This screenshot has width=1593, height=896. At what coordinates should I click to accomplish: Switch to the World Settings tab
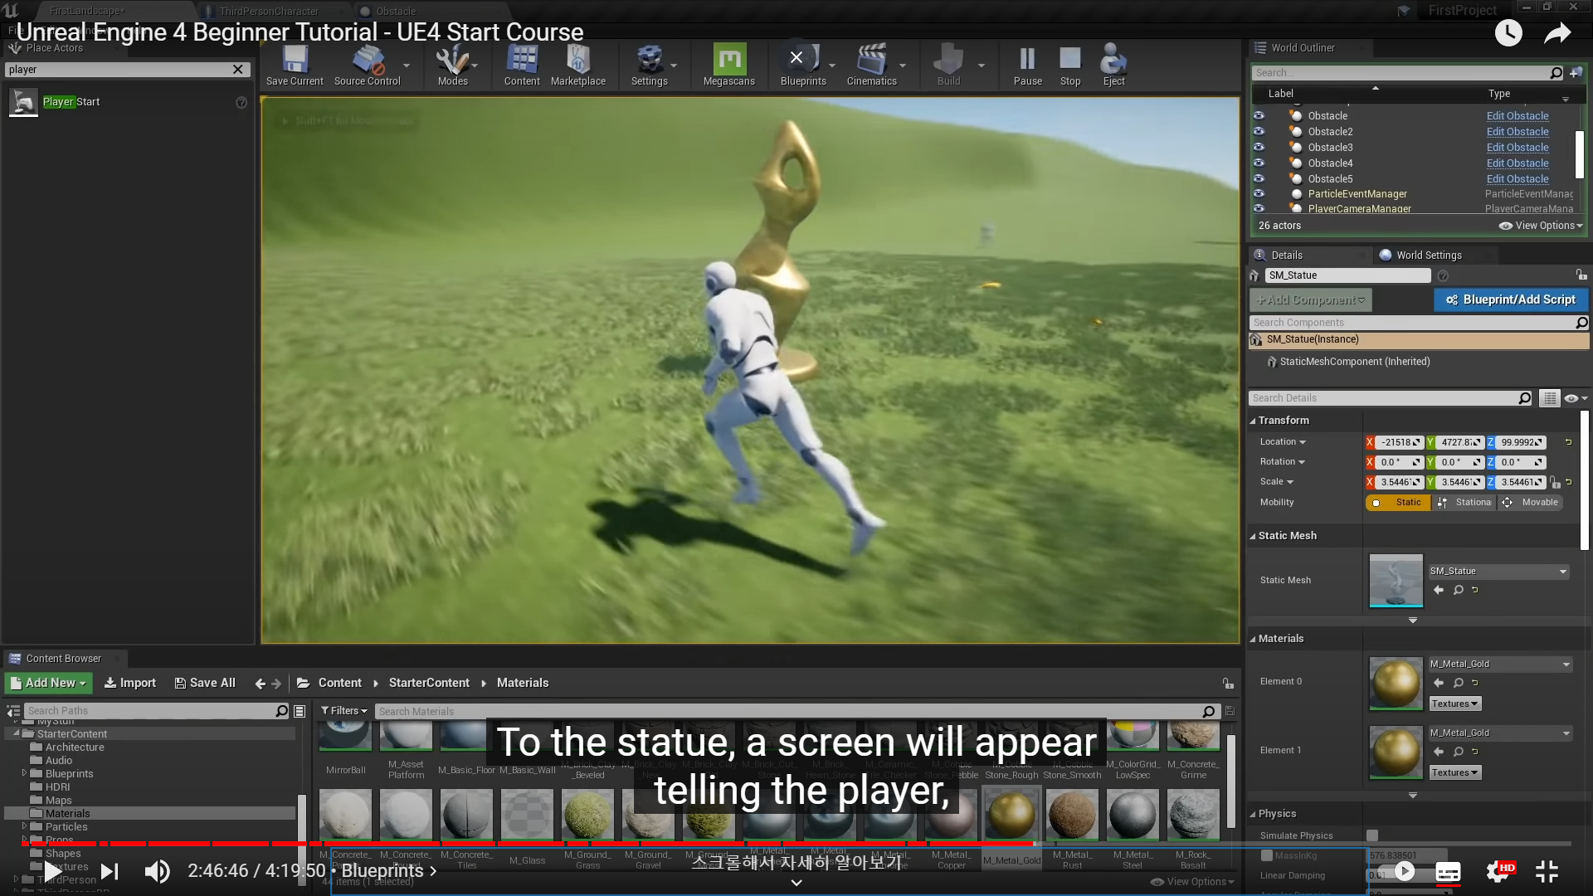point(1428,256)
